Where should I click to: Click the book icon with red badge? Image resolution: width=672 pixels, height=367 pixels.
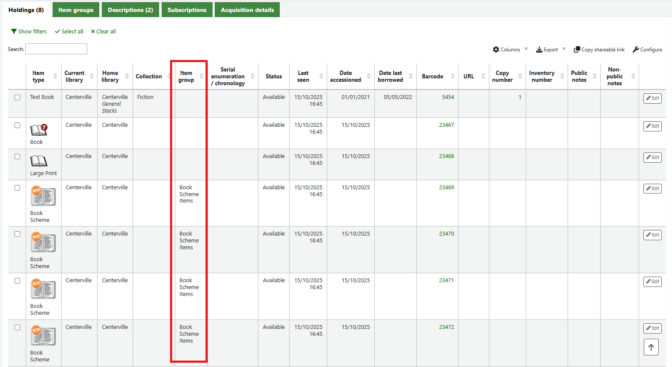38,129
